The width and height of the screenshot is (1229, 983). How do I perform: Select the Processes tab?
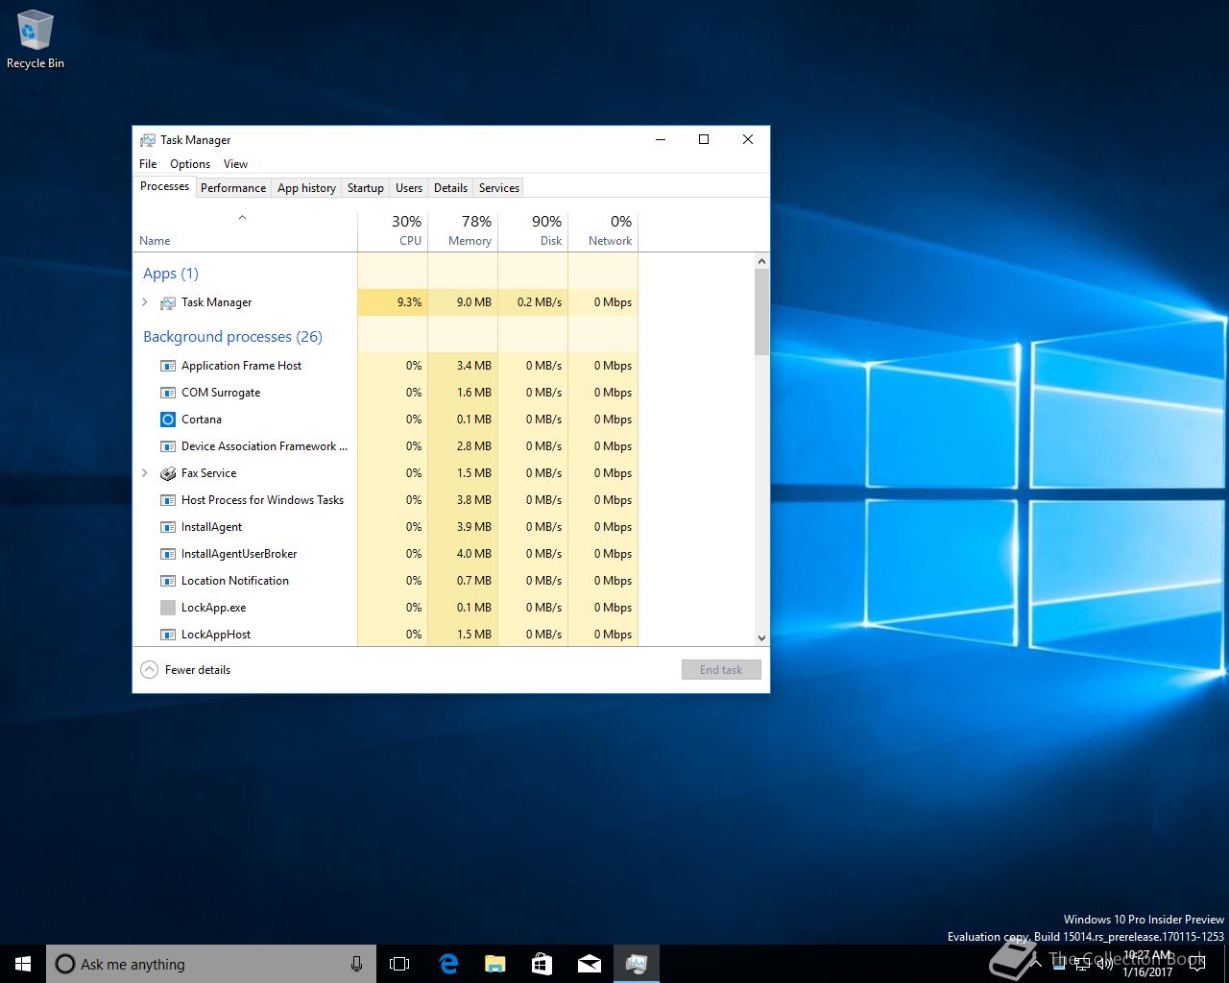click(164, 186)
